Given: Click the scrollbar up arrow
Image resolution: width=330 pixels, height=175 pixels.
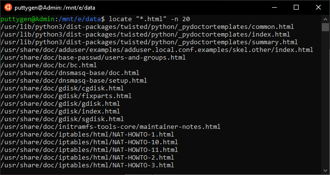Looking at the screenshot, I should (325, 19).
